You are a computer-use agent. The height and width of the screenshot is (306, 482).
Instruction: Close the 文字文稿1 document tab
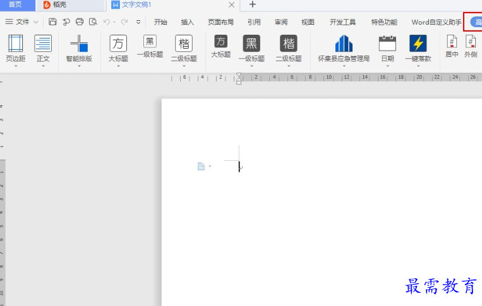click(231, 4)
